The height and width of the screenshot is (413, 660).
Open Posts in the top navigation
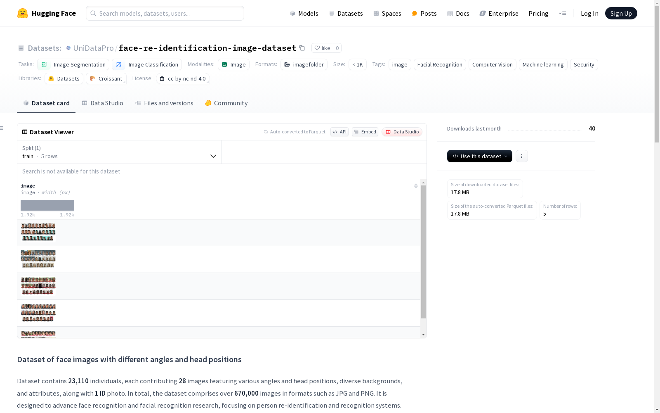click(424, 13)
